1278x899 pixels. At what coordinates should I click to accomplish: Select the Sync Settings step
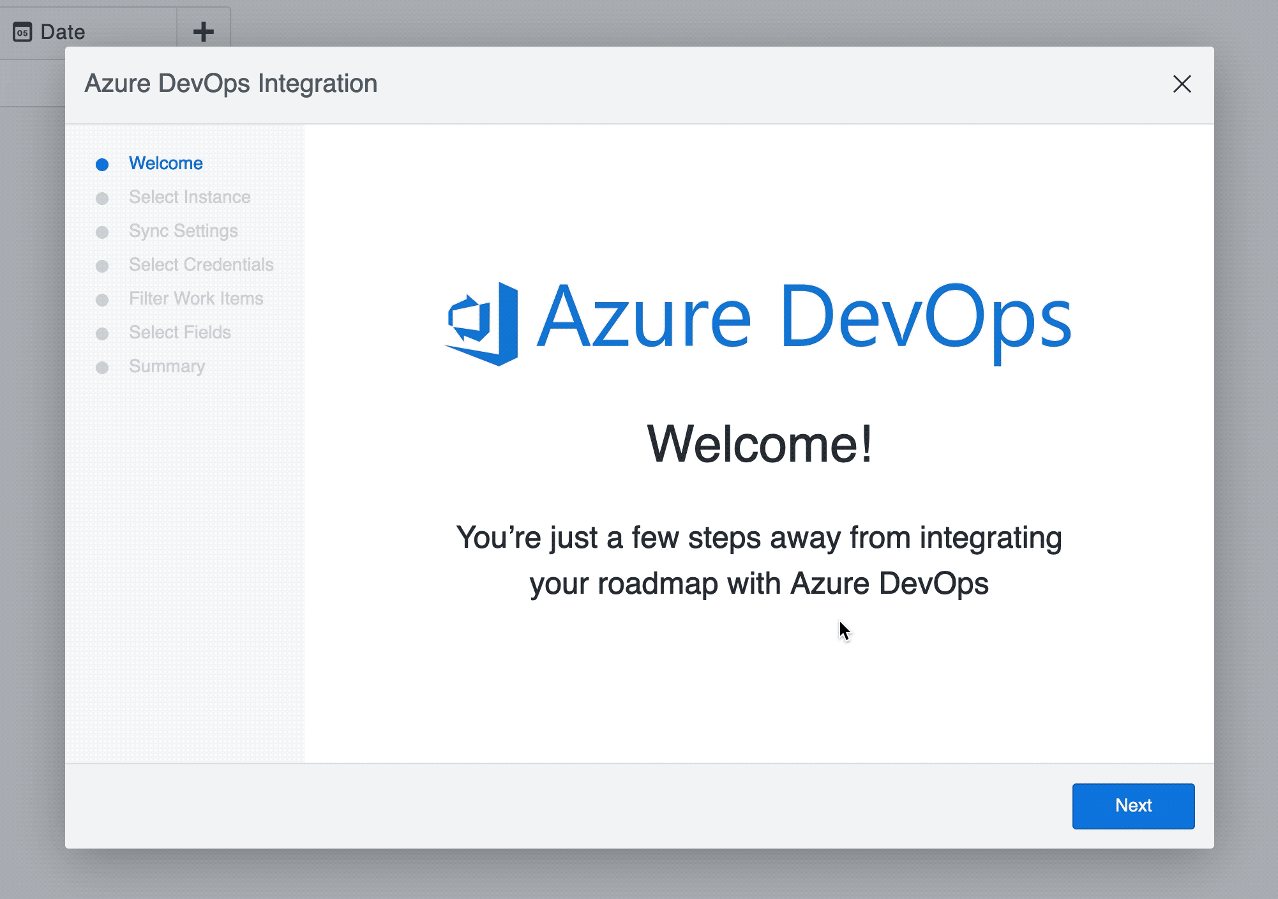[183, 232]
